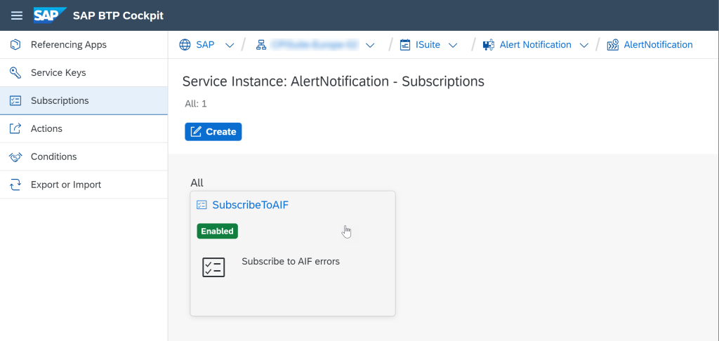The image size is (719, 341).
Task: Open the hamburger navigation menu
Action: 17,15
